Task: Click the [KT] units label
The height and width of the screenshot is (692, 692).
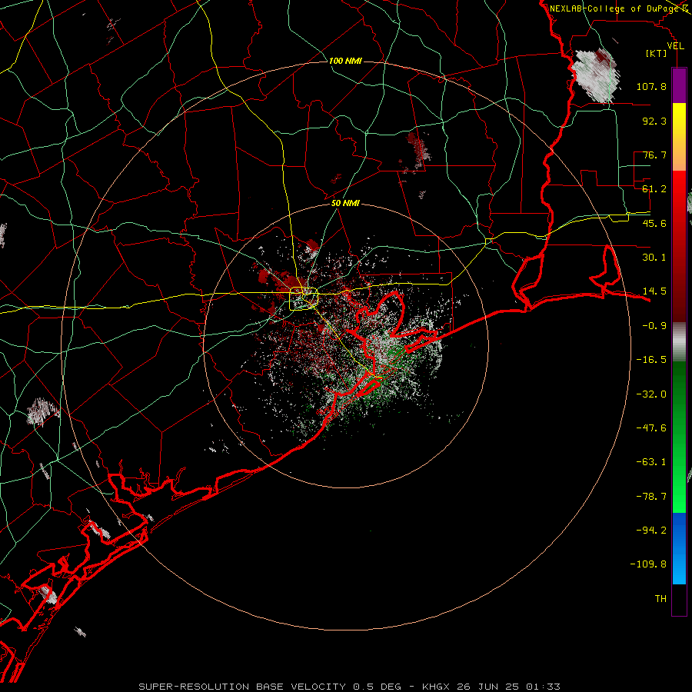Action: click(x=657, y=53)
